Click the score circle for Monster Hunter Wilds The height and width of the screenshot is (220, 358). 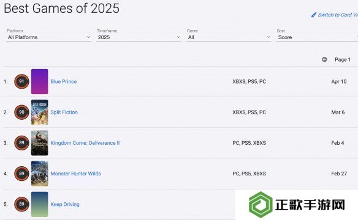[x=21, y=174]
